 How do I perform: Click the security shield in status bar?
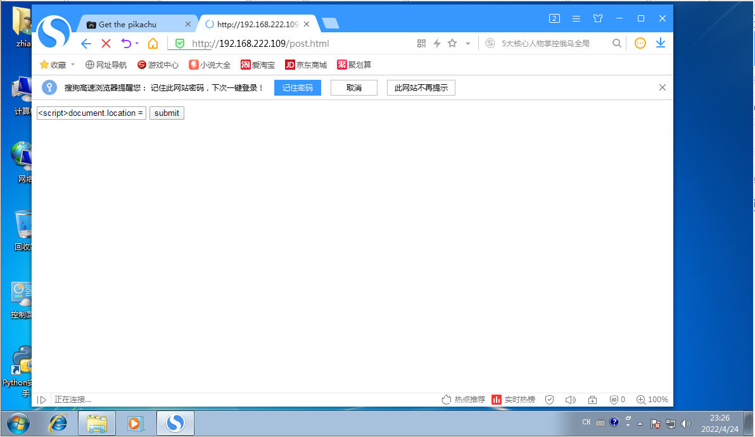(549, 400)
